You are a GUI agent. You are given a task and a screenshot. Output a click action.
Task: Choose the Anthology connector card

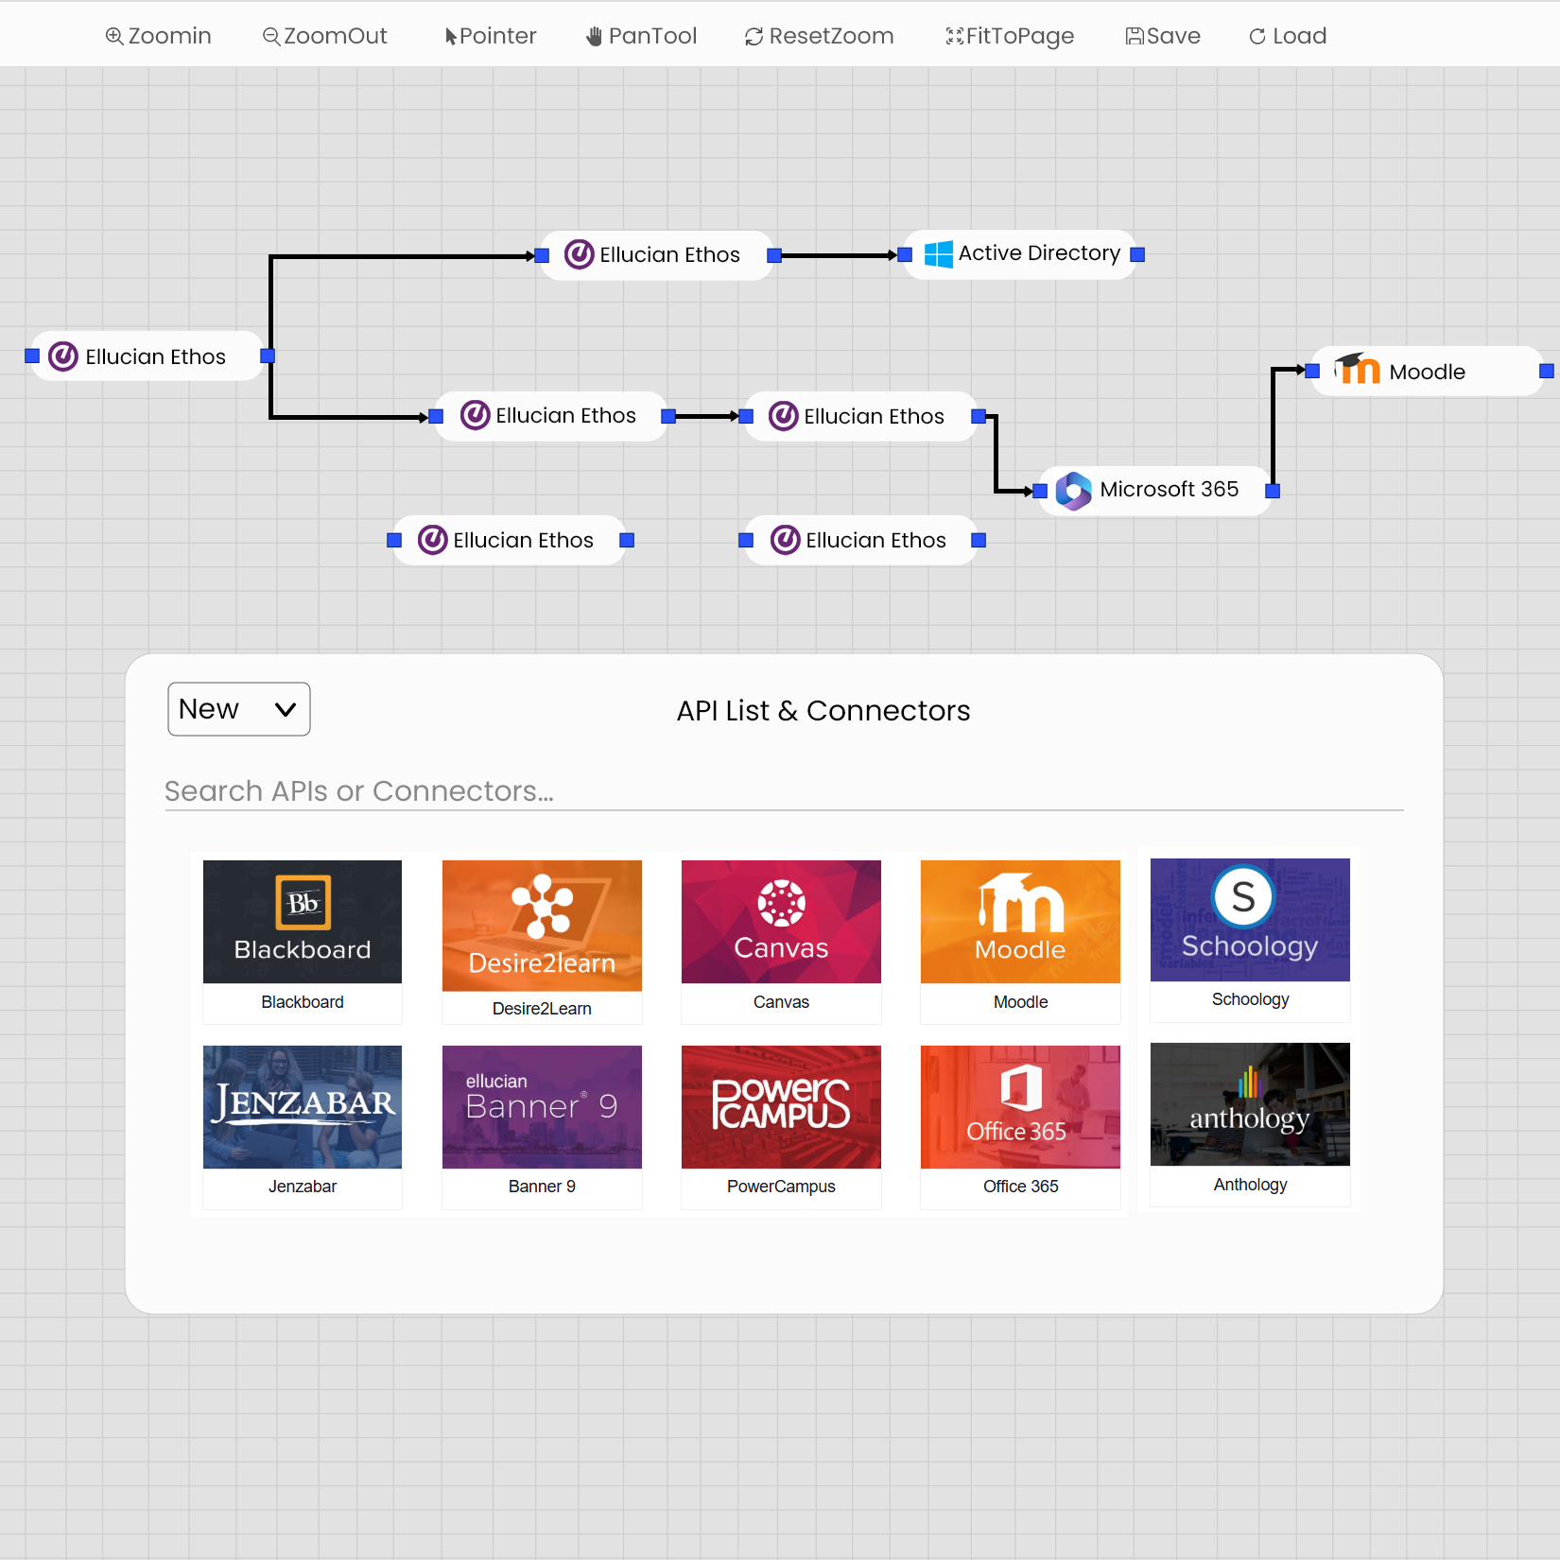click(x=1250, y=1125)
